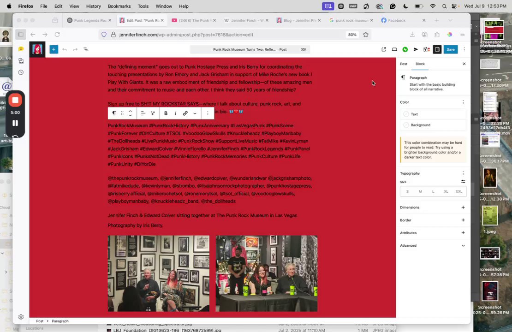Open the Bookmarks menu

pyautogui.click(x=119, y=6)
